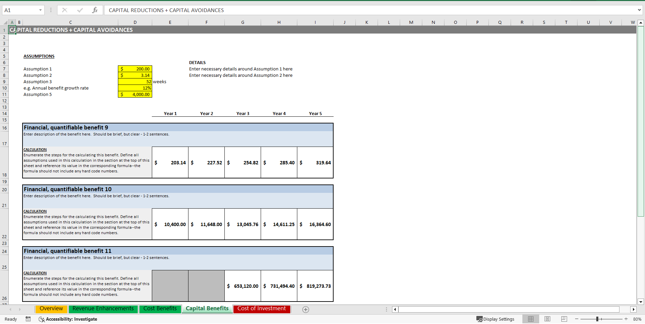
Task: Expand the formula bar with its dropdown arrow
Action: click(x=639, y=10)
